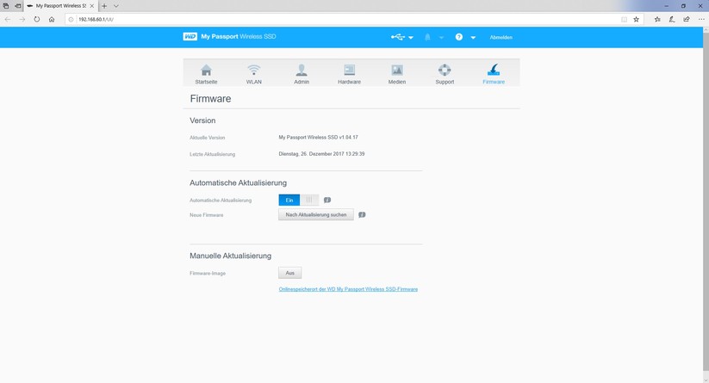Click the Version section heading
The width and height of the screenshot is (709, 383).
click(202, 120)
